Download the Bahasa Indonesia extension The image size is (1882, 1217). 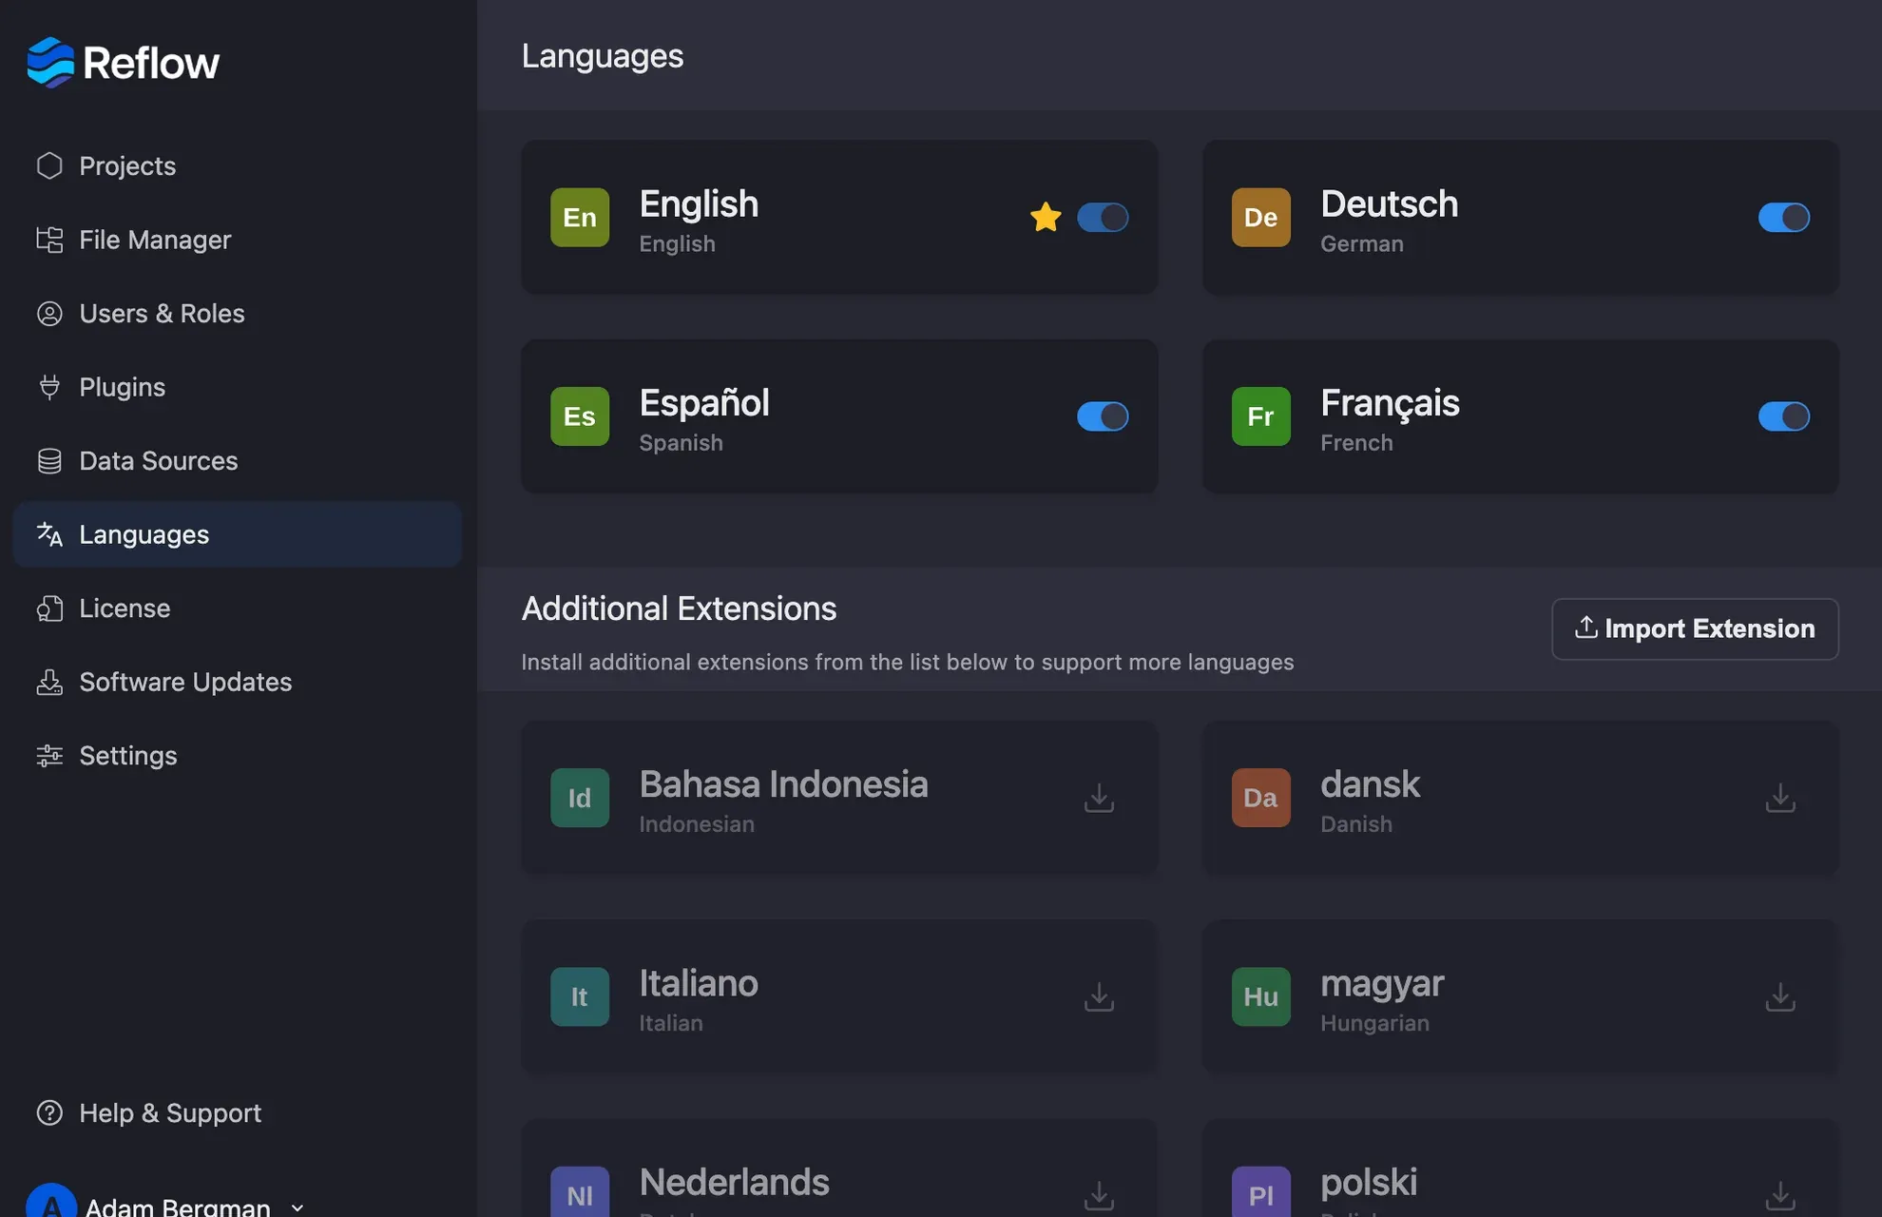tap(1099, 798)
